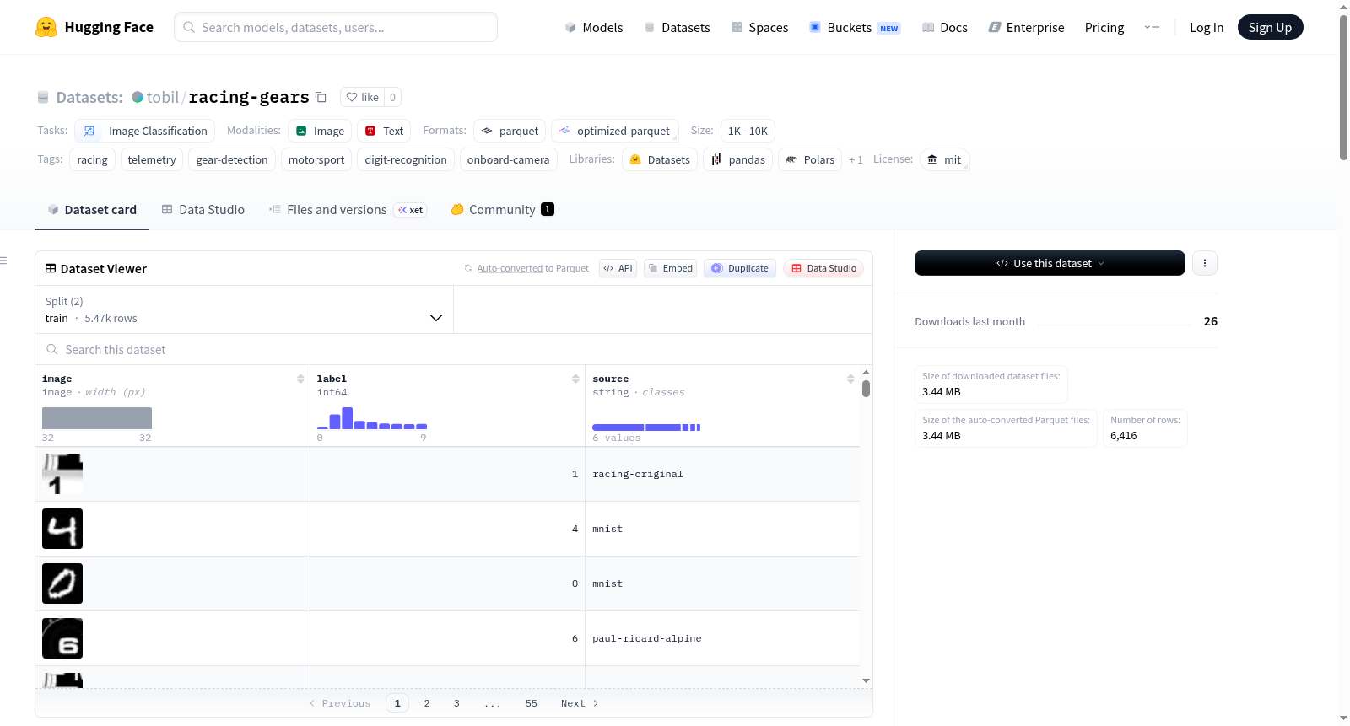Click the digit-recognition tag

(406, 159)
